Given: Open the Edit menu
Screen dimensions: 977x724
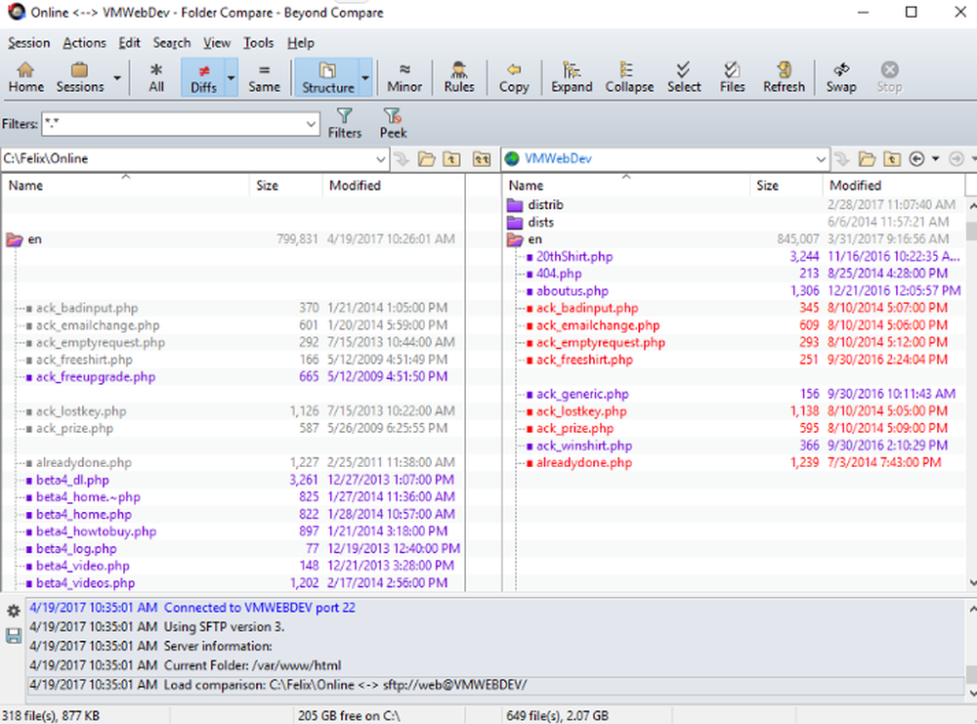Looking at the screenshot, I should [130, 43].
